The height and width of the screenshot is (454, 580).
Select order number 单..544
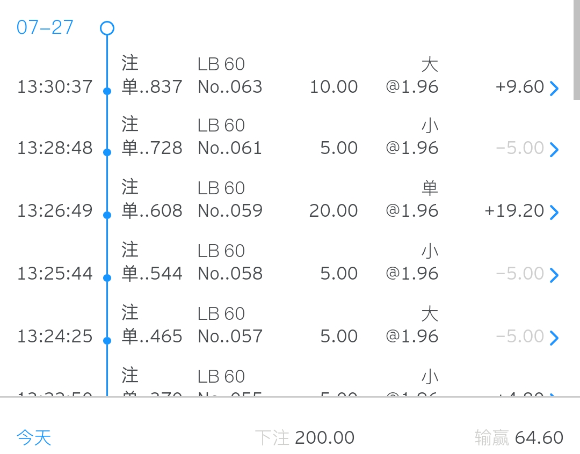pos(151,274)
